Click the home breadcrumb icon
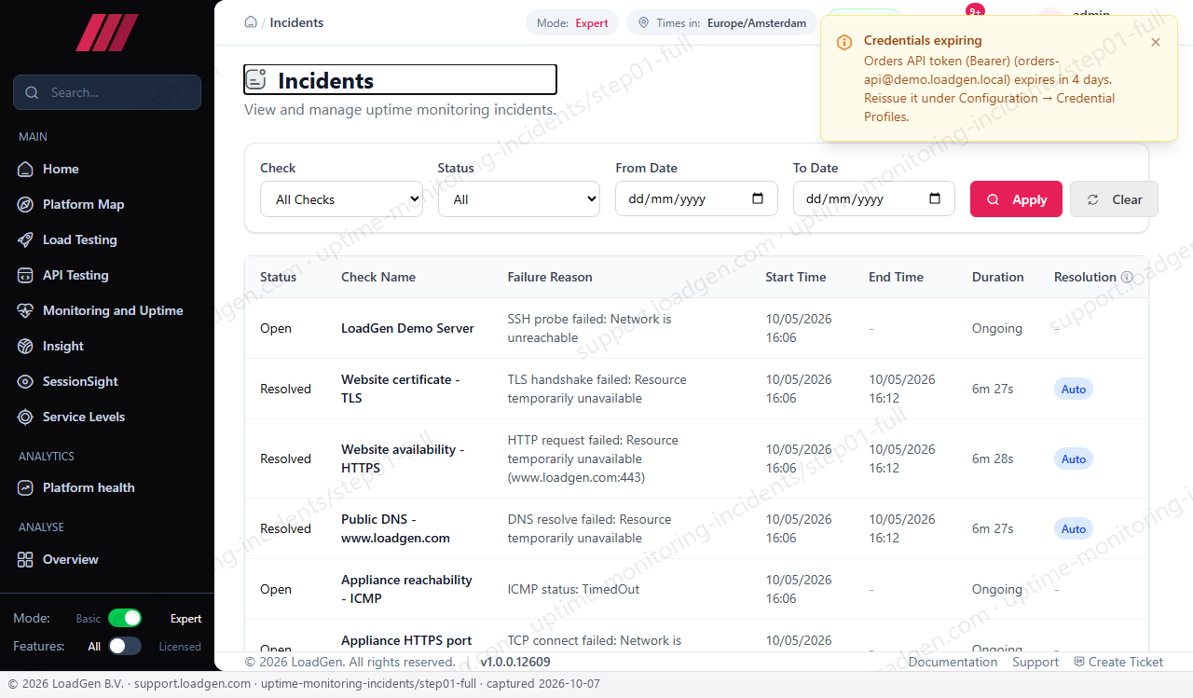Image resolution: width=1193 pixels, height=698 pixels. (251, 22)
